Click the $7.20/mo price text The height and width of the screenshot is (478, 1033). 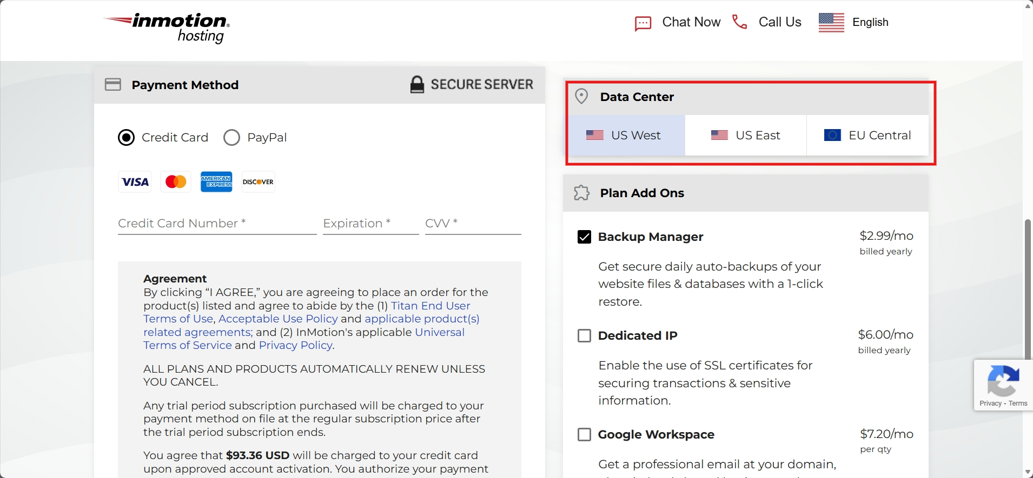pyautogui.click(x=886, y=434)
